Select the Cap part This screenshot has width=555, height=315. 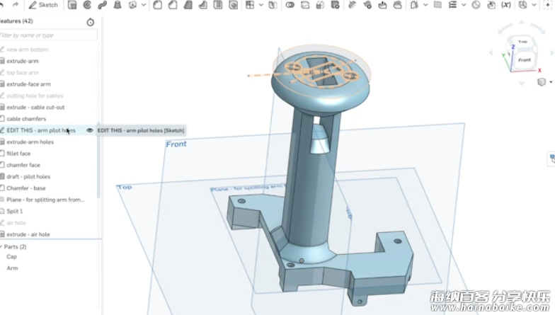coord(12,257)
